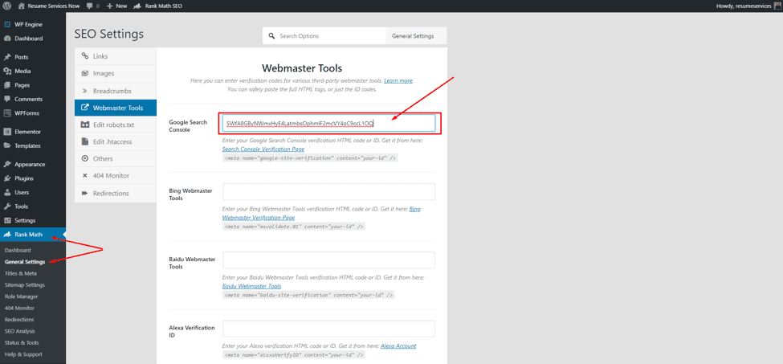Open the Others settings tab

[x=116, y=159]
